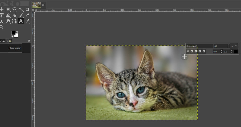Switch to the Images tab
The height and width of the screenshot is (127, 241).
(x=10, y=41)
